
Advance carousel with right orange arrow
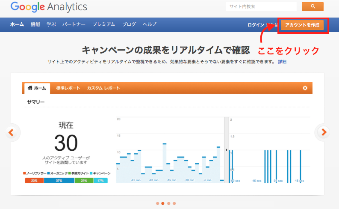(324, 132)
